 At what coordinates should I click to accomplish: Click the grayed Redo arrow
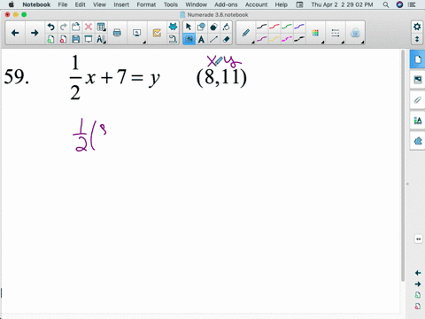coord(63,27)
